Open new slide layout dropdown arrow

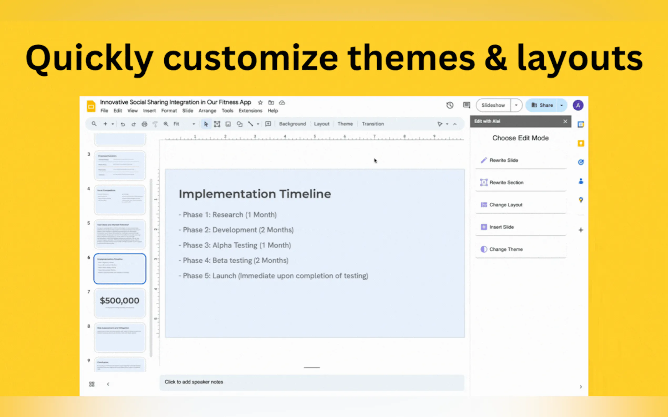[113, 124]
